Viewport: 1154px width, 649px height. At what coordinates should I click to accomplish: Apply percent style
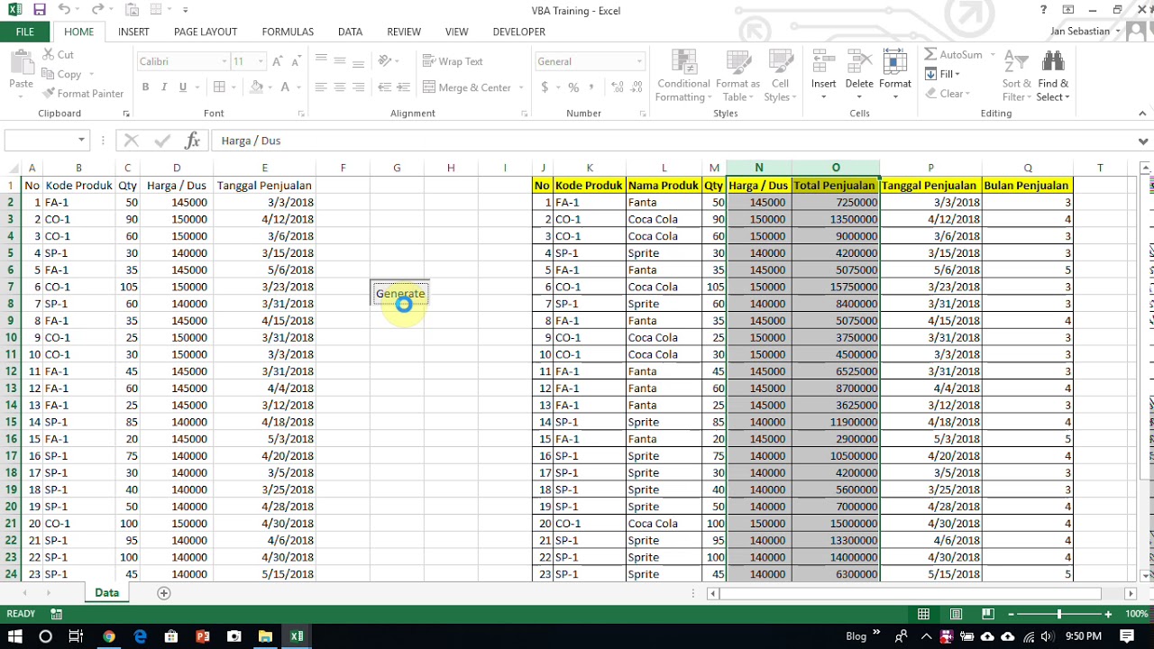pyautogui.click(x=573, y=87)
